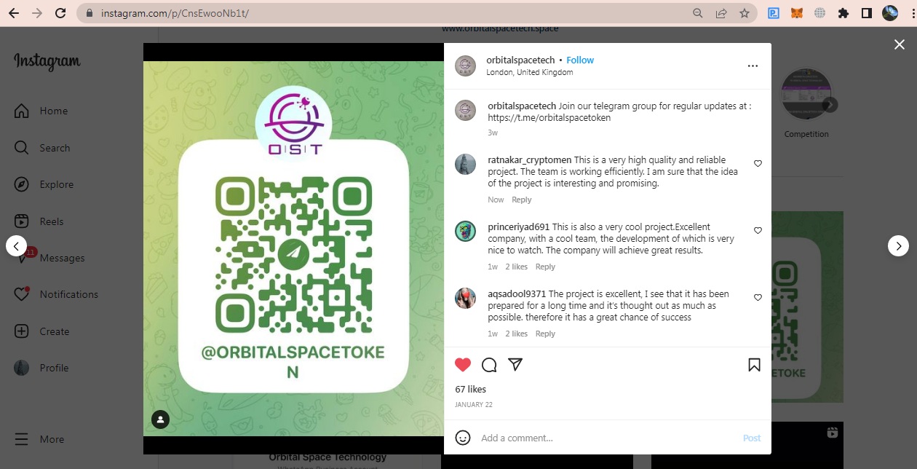This screenshot has height=469, width=917.
Task: Open Notifications in Instagram sidebar
Action: 55,294
